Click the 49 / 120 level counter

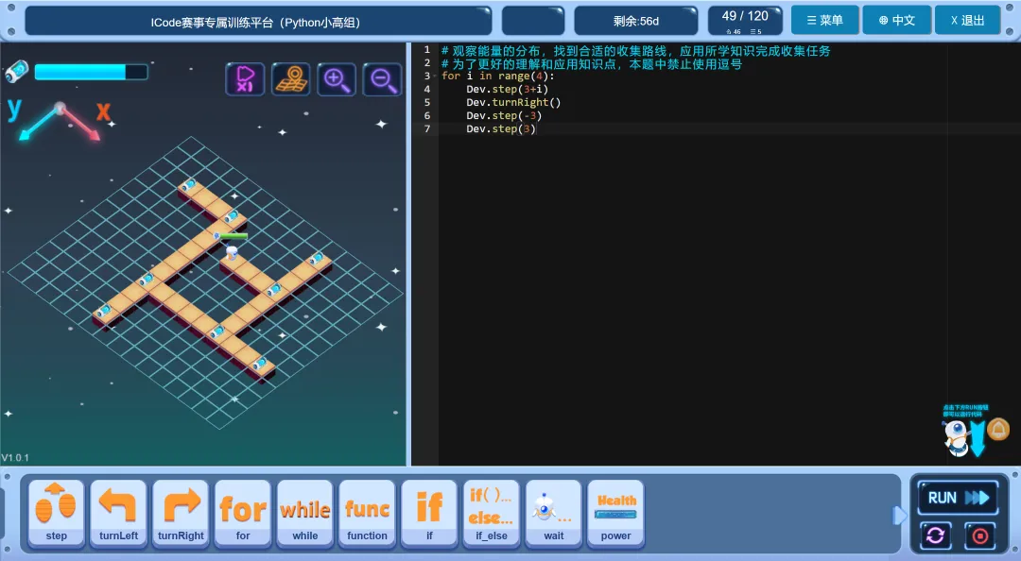coord(745,20)
